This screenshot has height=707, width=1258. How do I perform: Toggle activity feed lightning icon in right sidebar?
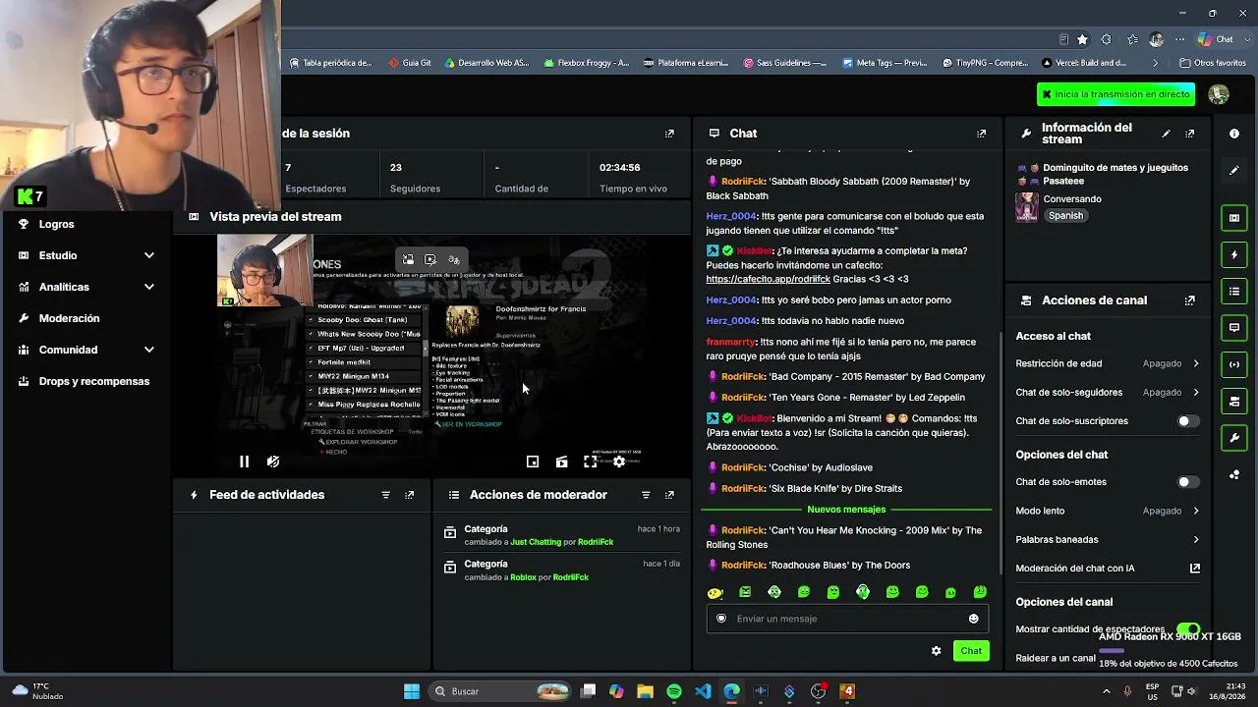coord(1234,254)
